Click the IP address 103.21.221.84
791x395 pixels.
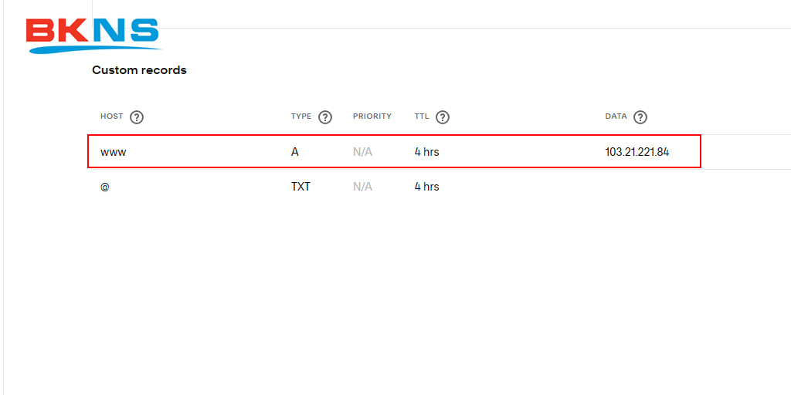pos(637,152)
